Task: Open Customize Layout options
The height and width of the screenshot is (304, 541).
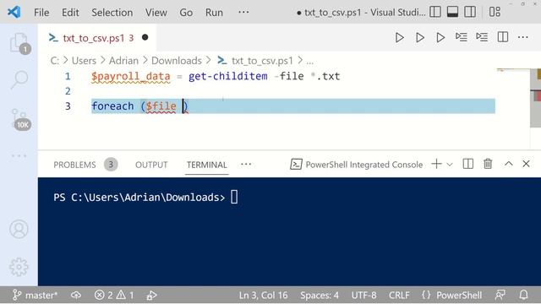Action: click(495, 12)
